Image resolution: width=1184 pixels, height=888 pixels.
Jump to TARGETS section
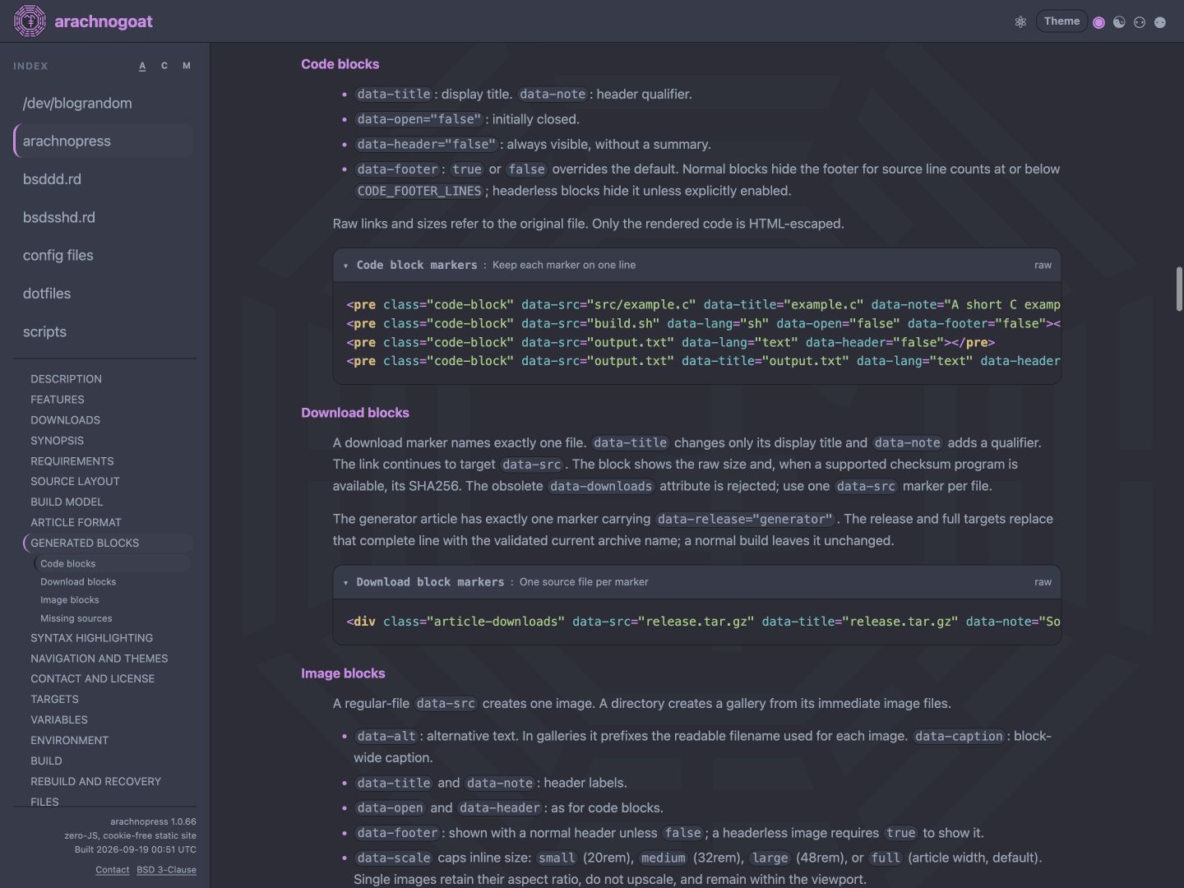[54, 699]
